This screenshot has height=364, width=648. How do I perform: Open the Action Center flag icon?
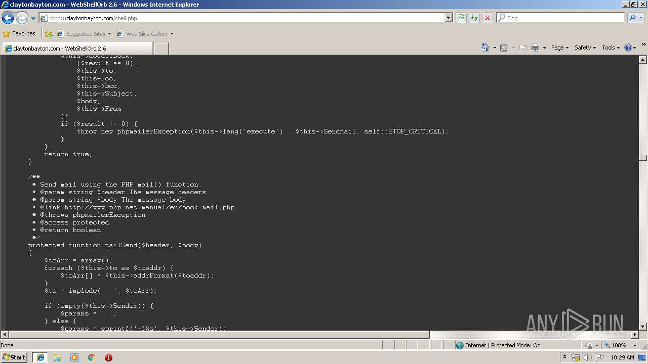coord(600,357)
